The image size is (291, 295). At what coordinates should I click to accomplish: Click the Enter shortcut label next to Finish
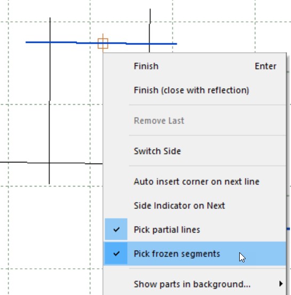265,66
